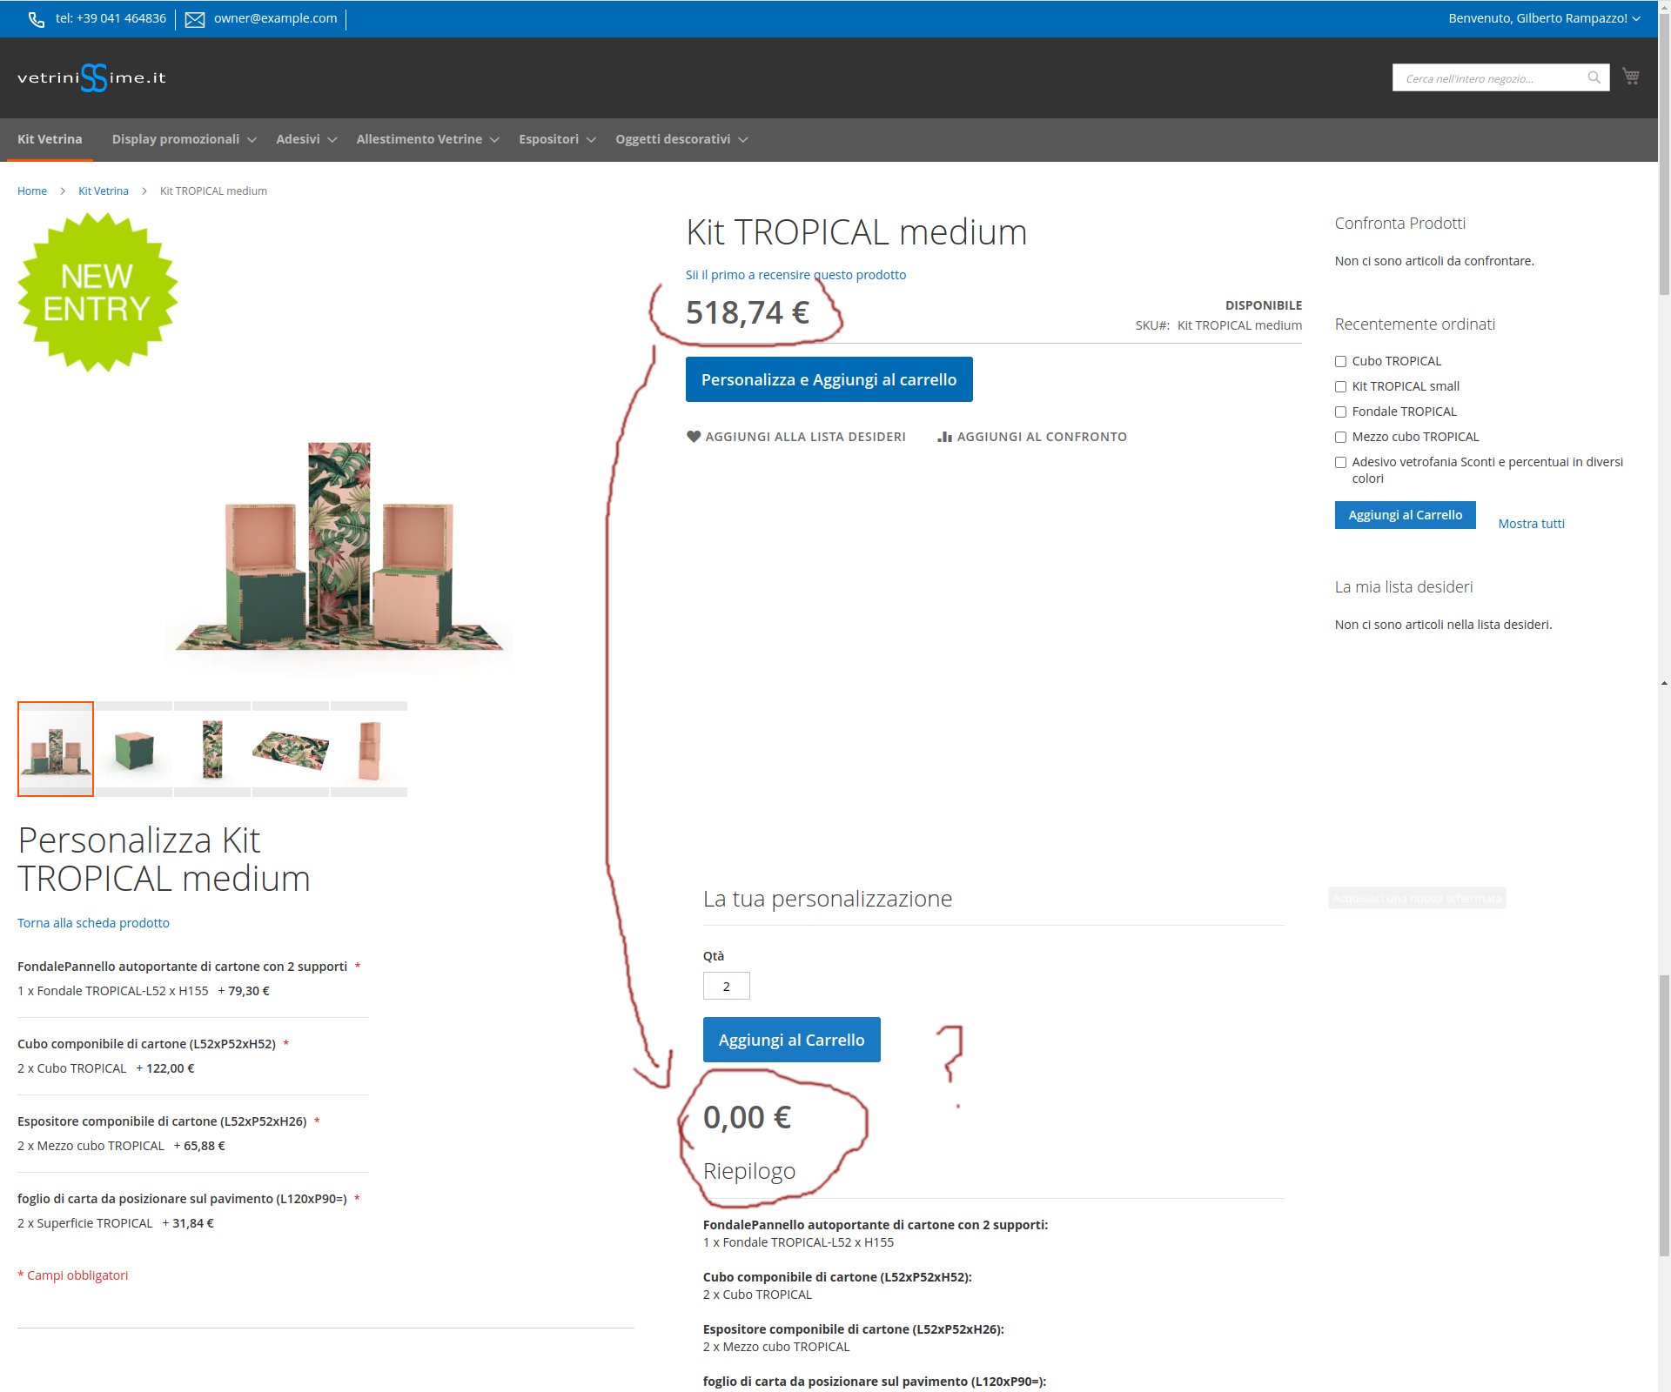Image resolution: width=1671 pixels, height=1392 pixels.
Task: Check the Cubo TROPICAL checkbox
Action: pos(1340,361)
